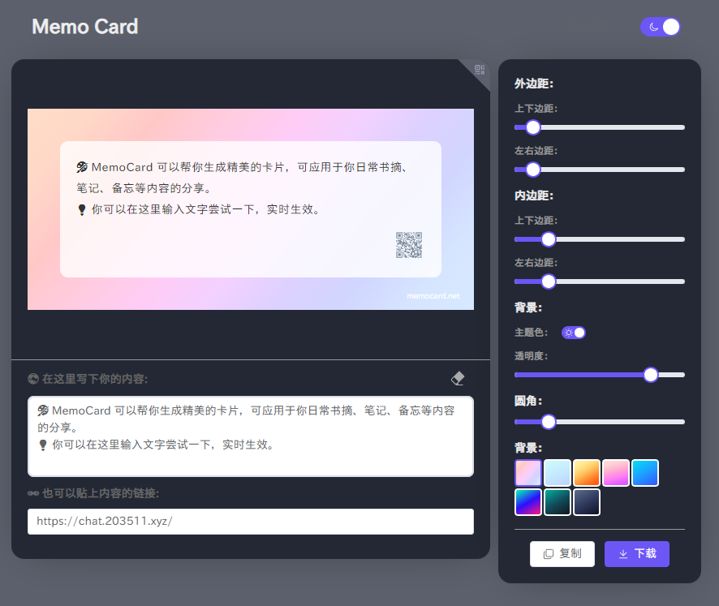Click the QR code inside the memo card
The width and height of the screenshot is (719, 606).
pos(409,245)
